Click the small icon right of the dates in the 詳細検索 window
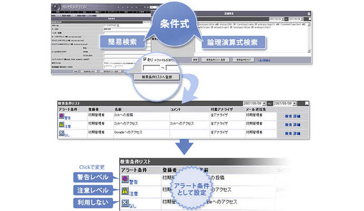This screenshot has height=211, width=364. [x=310, y=19]
